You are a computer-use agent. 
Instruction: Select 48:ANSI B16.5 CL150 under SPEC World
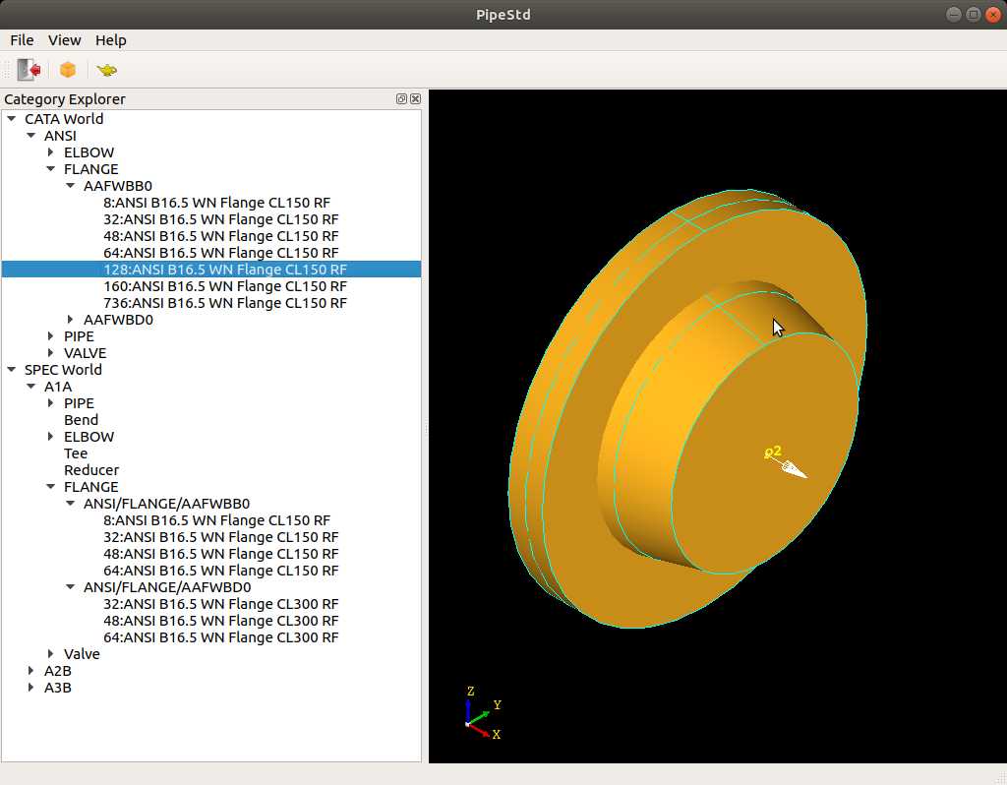point(220,553)
